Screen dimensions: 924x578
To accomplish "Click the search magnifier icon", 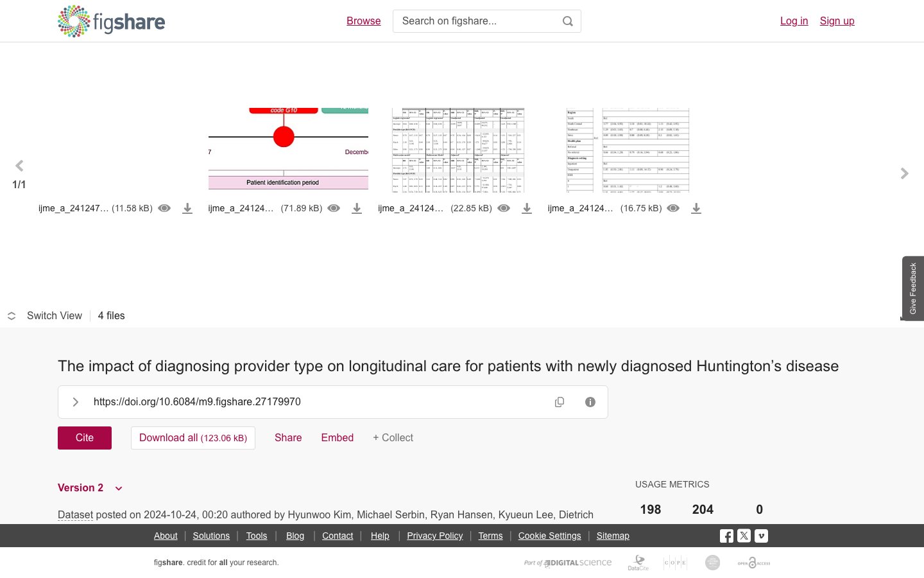I will coord(567,21).
